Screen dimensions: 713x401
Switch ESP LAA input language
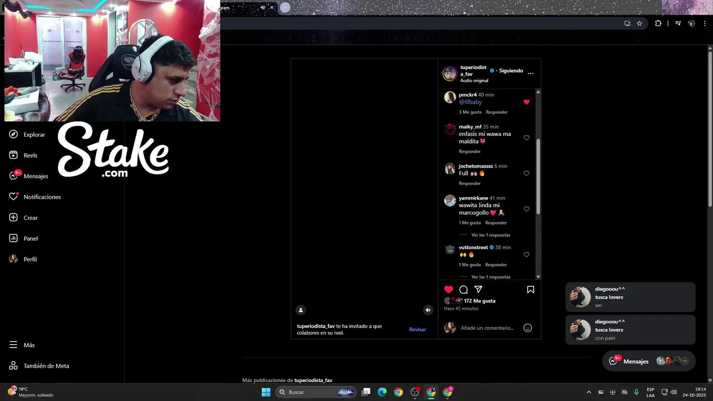[x=651, y=392]
